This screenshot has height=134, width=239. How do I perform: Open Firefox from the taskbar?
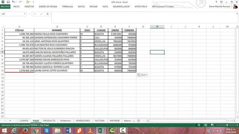pos(25,131)
